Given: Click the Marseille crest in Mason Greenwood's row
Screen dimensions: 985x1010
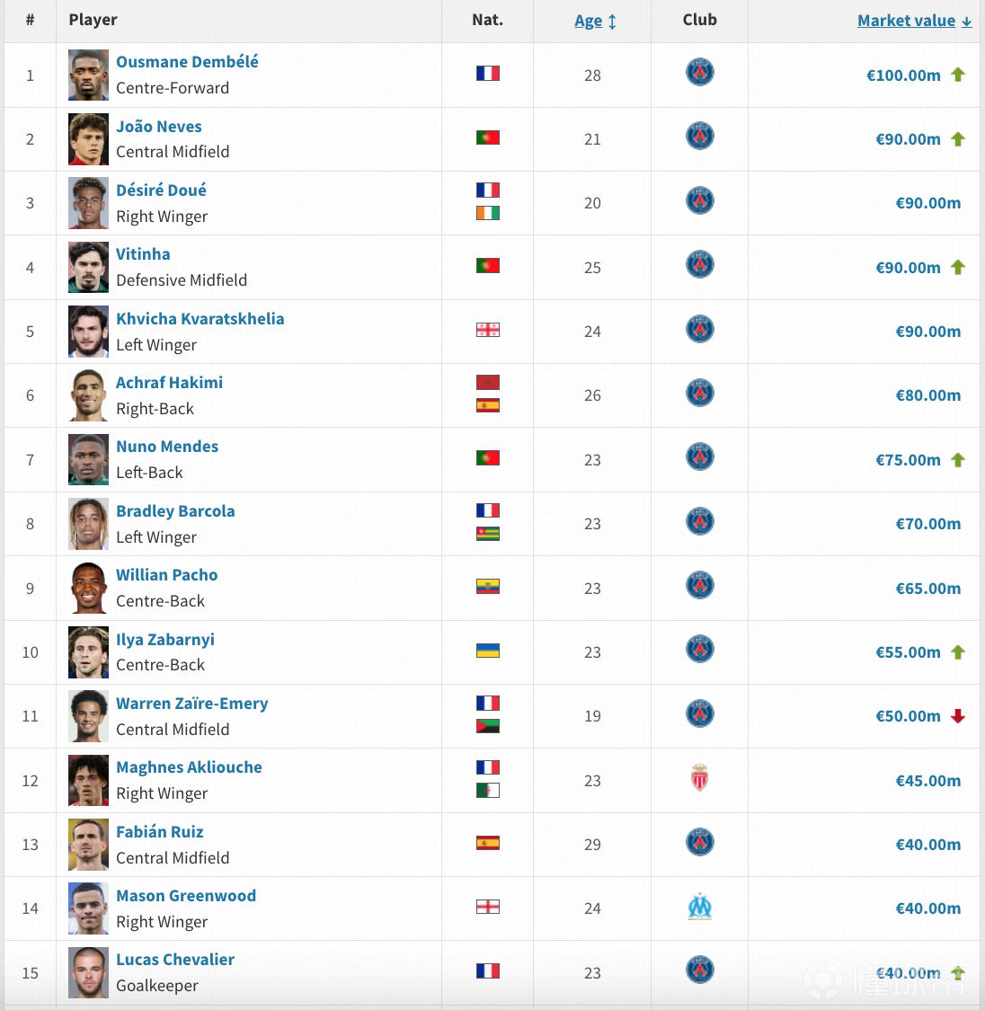Looking at the screenshot, I should click(x=699, y=907).
